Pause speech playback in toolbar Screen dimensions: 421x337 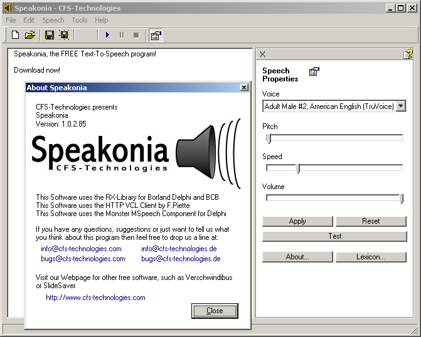122,35
